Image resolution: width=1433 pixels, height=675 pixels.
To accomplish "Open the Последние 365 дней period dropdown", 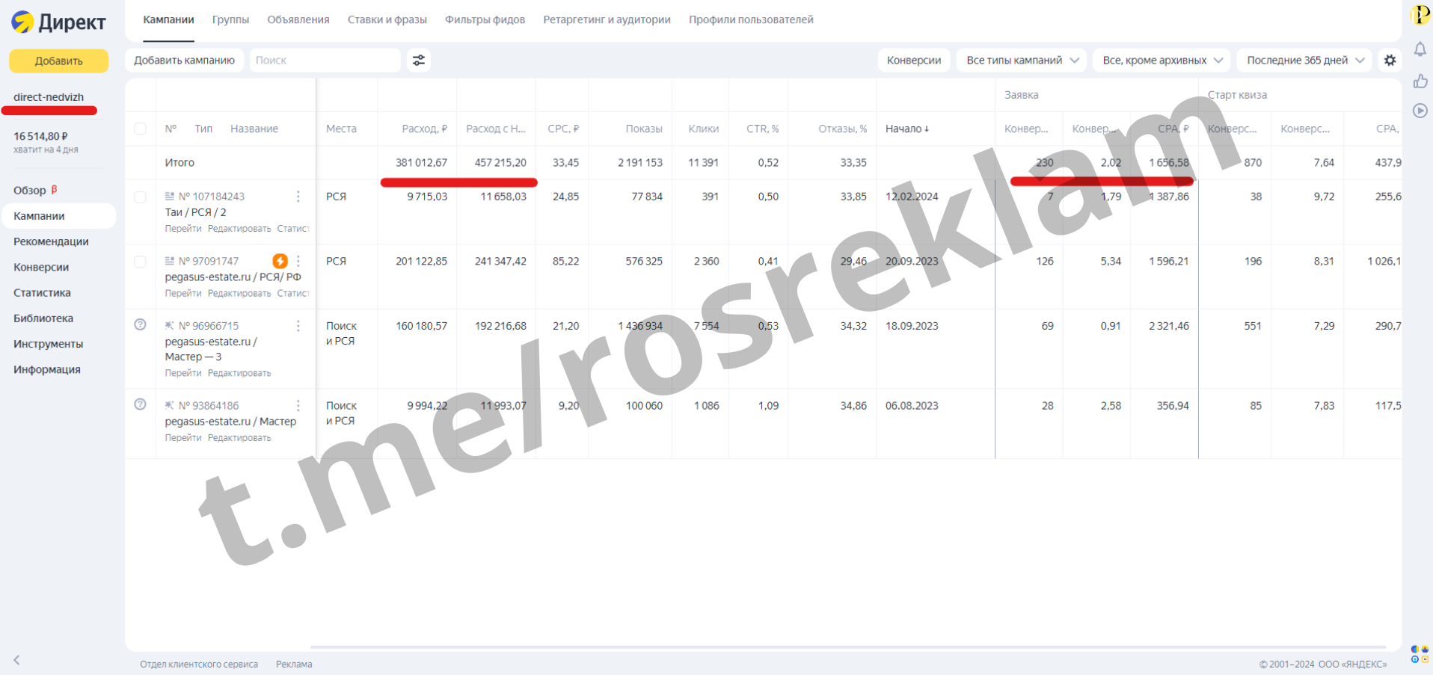I will pos(1304,61).
